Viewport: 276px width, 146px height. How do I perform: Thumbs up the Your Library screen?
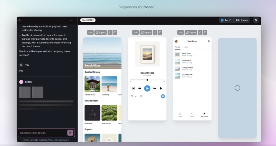(x=200, y=33)
